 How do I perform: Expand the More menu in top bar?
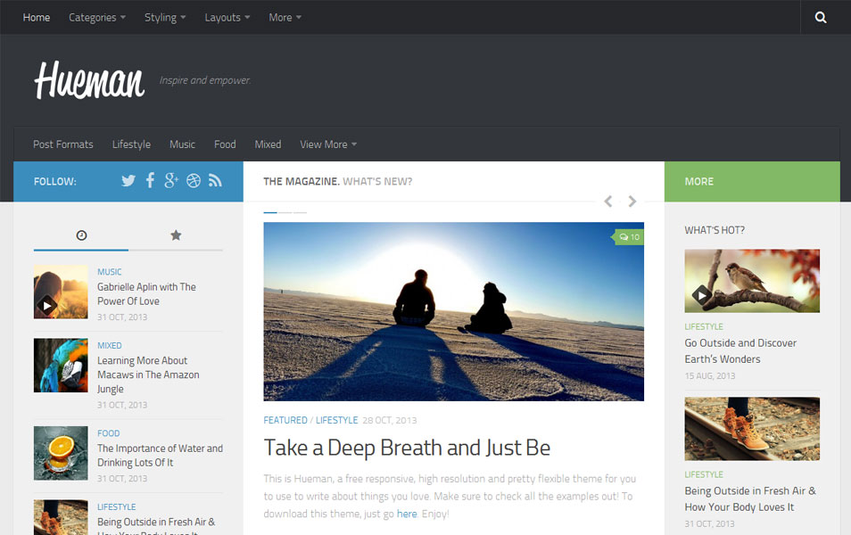coord(285,17)
